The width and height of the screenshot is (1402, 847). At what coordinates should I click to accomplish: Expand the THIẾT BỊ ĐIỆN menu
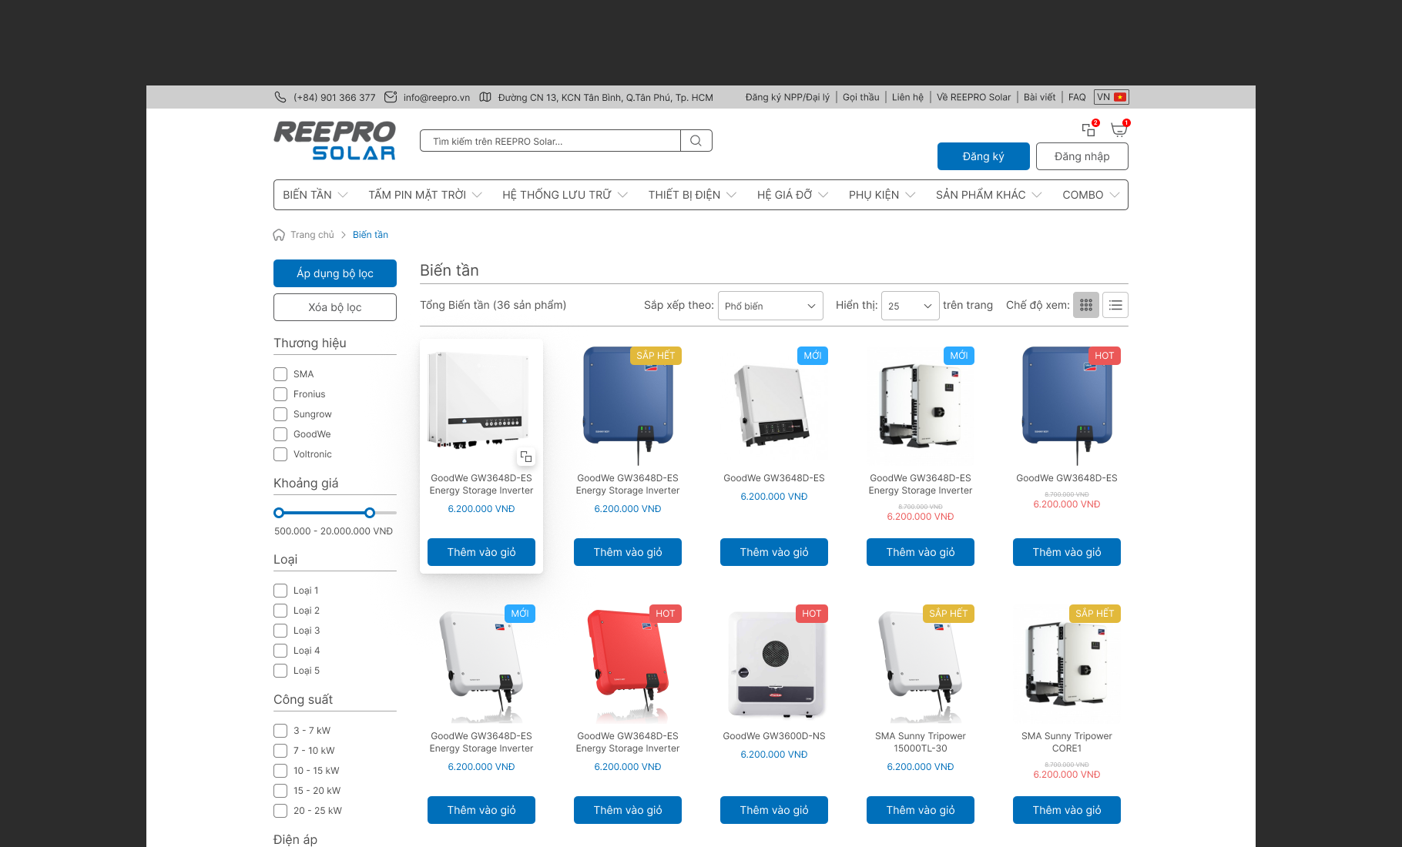[693, 195]
